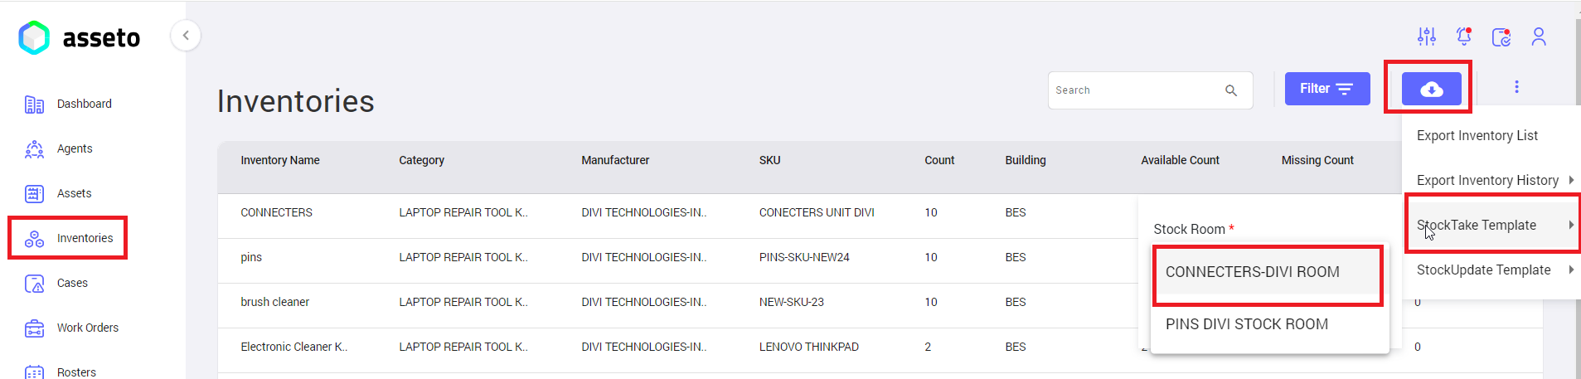Expand the StockUpdate Template submenu arrow
This screenshot has height=379, width=1581.
coord(1571,269)
